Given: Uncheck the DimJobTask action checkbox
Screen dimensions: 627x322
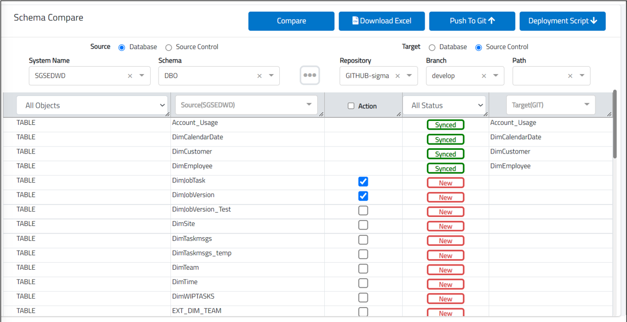Looking at the screenshot, I should tap(363, 182).
